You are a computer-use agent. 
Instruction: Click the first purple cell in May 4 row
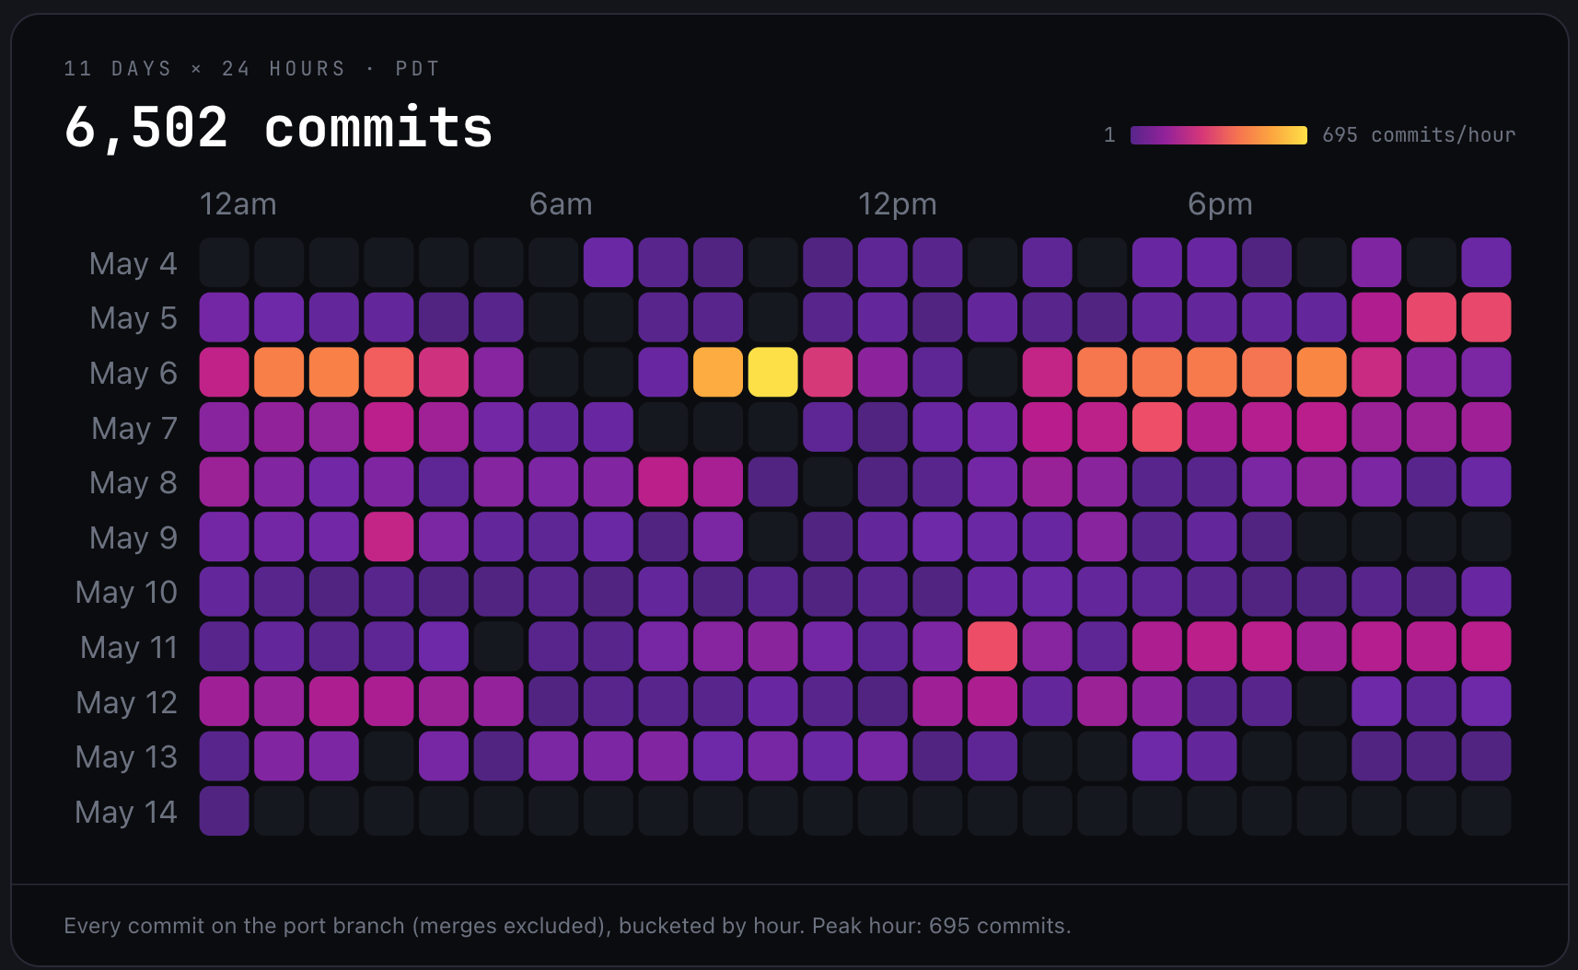click(609, 262)
